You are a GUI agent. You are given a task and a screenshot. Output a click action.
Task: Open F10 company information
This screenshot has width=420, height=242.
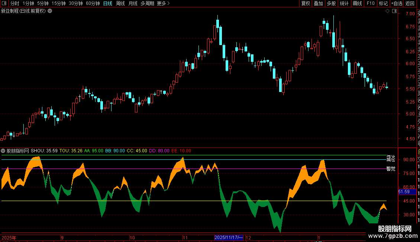[x=371, y=3]
